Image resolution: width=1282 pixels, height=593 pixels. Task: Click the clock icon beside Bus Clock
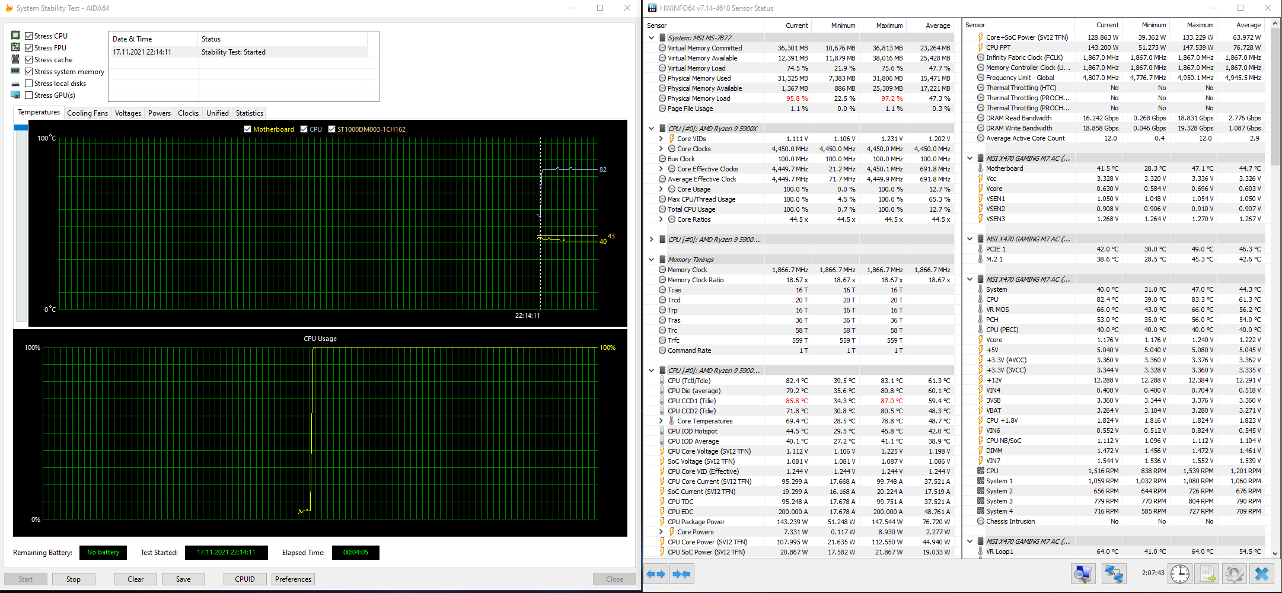(x=662, y=159)
